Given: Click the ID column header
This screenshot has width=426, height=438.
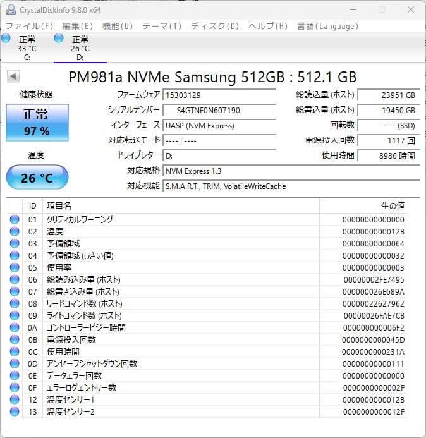Looking at the screenshot, I should [32, 206].
